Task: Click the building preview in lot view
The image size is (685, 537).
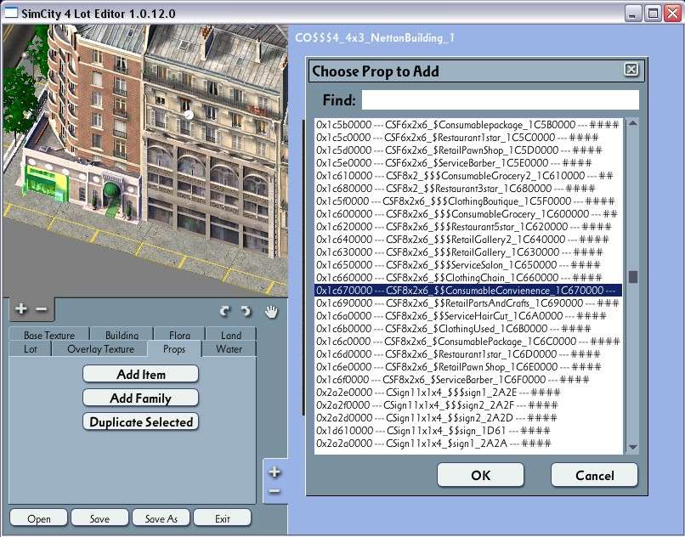Action: [145, 161]
